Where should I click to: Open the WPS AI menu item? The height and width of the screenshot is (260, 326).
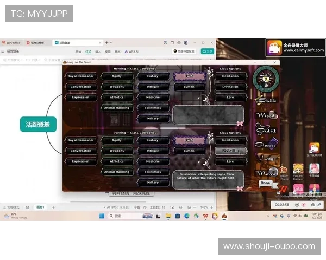click(133, 51)
